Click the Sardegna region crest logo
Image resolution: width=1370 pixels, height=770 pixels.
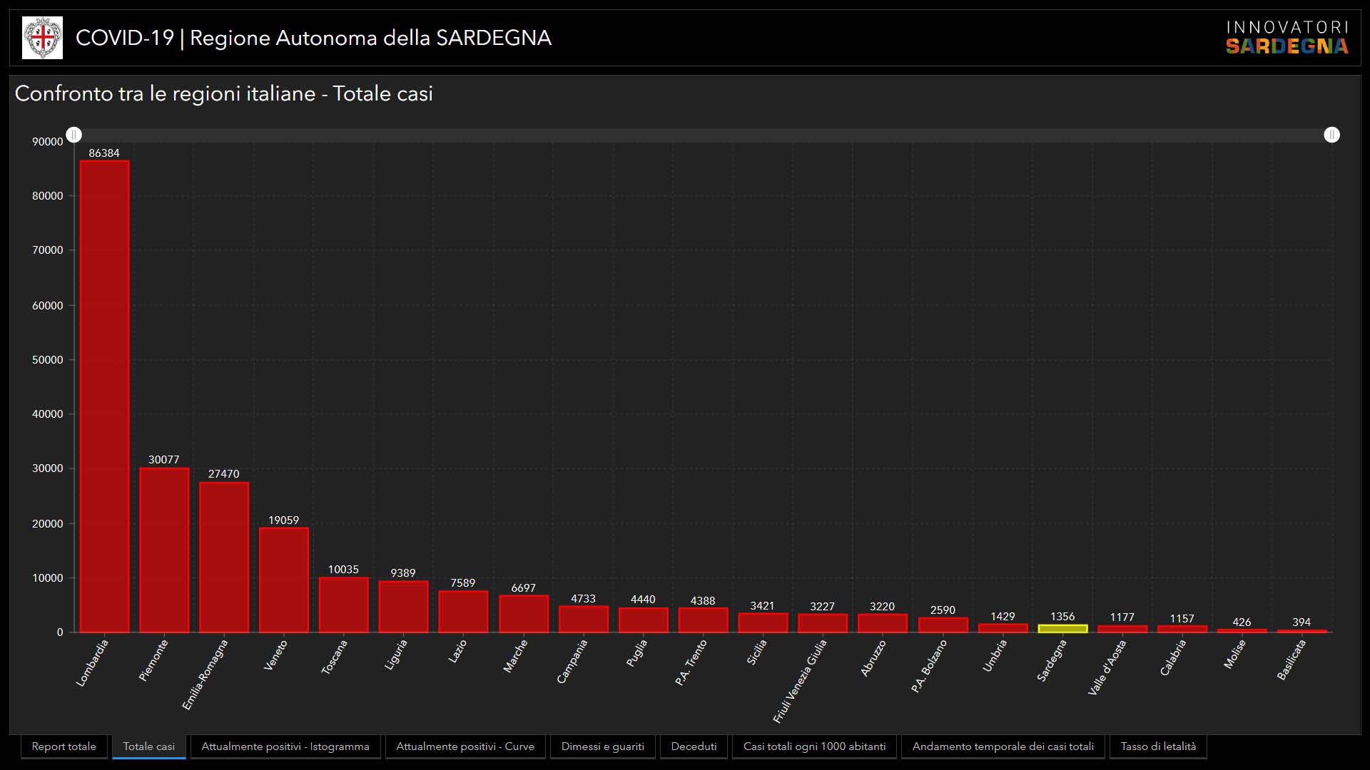(42, 38)
